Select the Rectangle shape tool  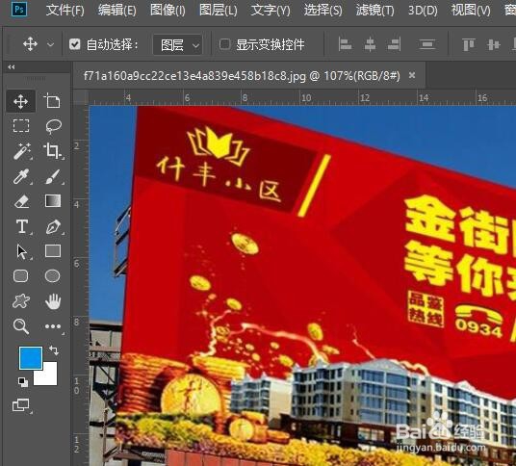click(x=53, y=251)
